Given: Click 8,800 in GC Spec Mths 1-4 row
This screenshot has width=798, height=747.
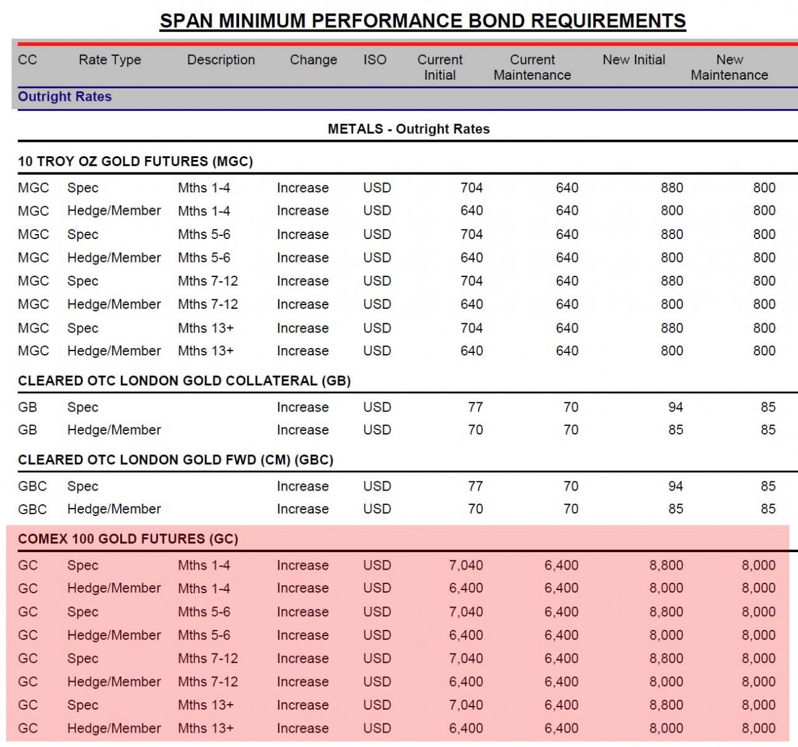Looking at the screenshot, I should point(666,565).
